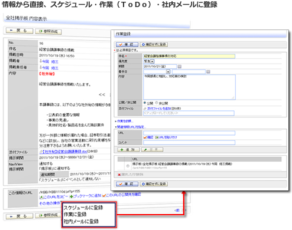Select the 非公開 radio button
The height and width of the screenshot is (230, 292).
[x=157, y=103]
